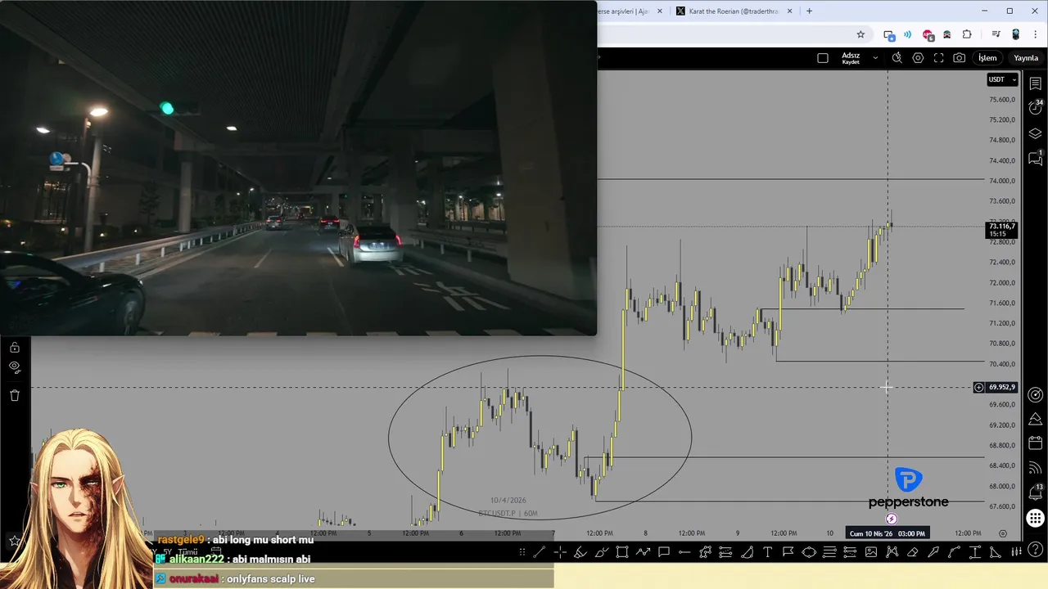Select the flag marker tool
Image resolution: width=1048 pixels, height=589 pixels.
(x=788, y=552)
